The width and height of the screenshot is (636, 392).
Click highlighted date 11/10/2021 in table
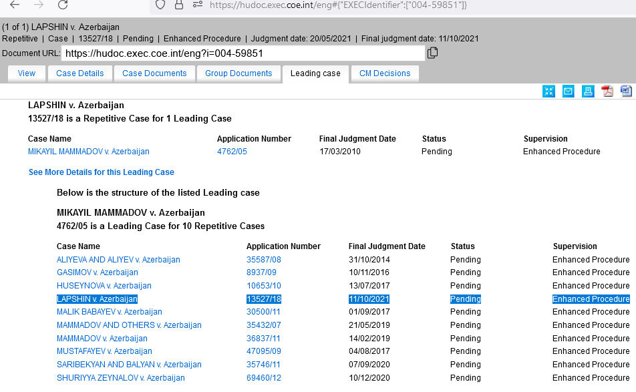tap(369, 299)
